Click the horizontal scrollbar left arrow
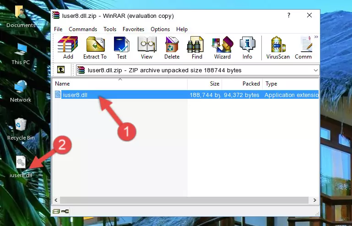352x226 pixels. 56,200
